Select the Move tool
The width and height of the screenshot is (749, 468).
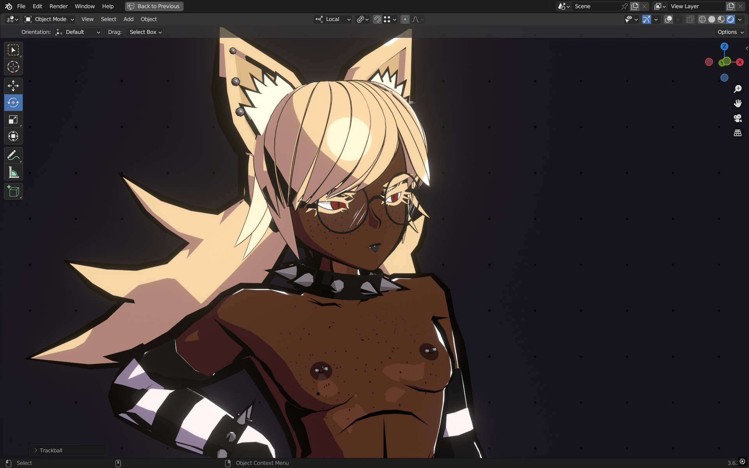[13, 86]
